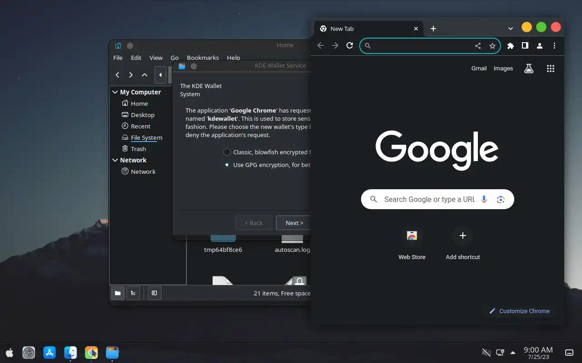Reload the Chrome page
The width and height of the screenshot is (582, 363).
click(350, 45)
